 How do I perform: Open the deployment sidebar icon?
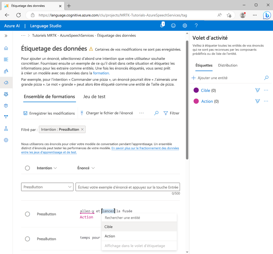coord(6,117)
